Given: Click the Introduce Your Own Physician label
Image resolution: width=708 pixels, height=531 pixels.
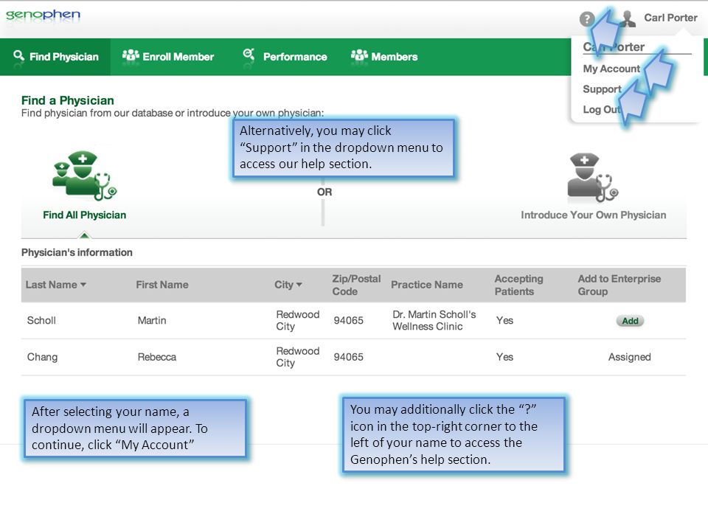Looking at the screenshot, I should click(593, 215).
